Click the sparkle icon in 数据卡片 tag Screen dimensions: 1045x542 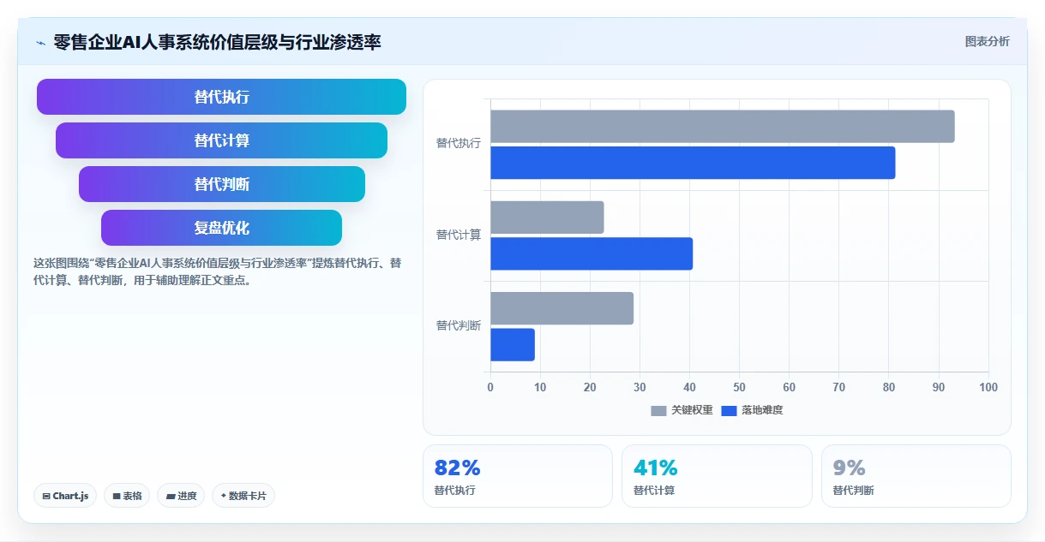(223, 496)
